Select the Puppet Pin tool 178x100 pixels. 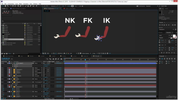pyautogui.click(x=36, y=6)
